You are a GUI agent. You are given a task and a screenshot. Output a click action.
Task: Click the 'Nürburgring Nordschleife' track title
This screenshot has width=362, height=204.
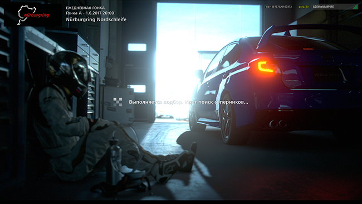click(96, 20)
